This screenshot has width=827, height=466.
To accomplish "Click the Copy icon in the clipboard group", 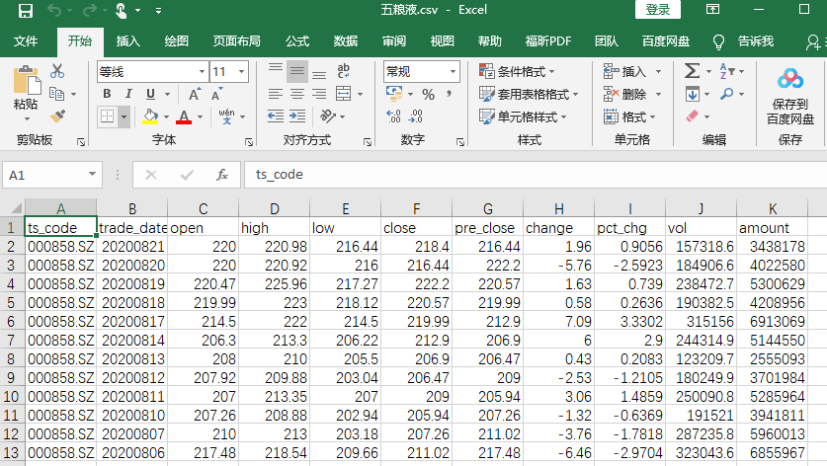I will click(56, 94).
